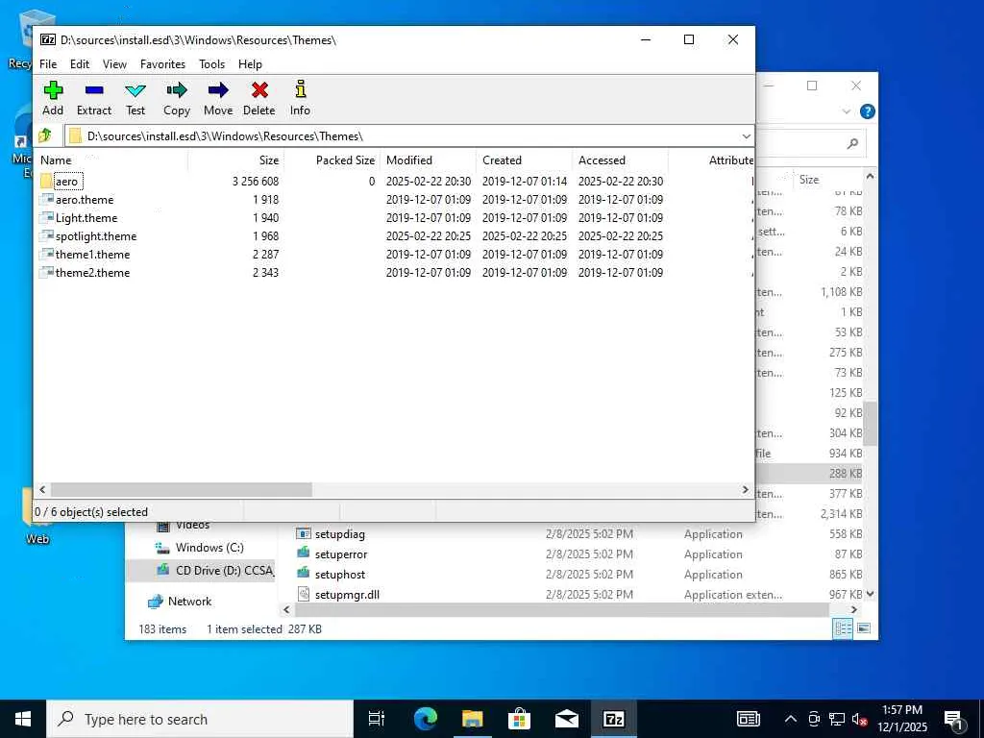Screen dimensions: 984x738
Task: Select the Light.theme file icon
Action: click(x=46, y=218)
